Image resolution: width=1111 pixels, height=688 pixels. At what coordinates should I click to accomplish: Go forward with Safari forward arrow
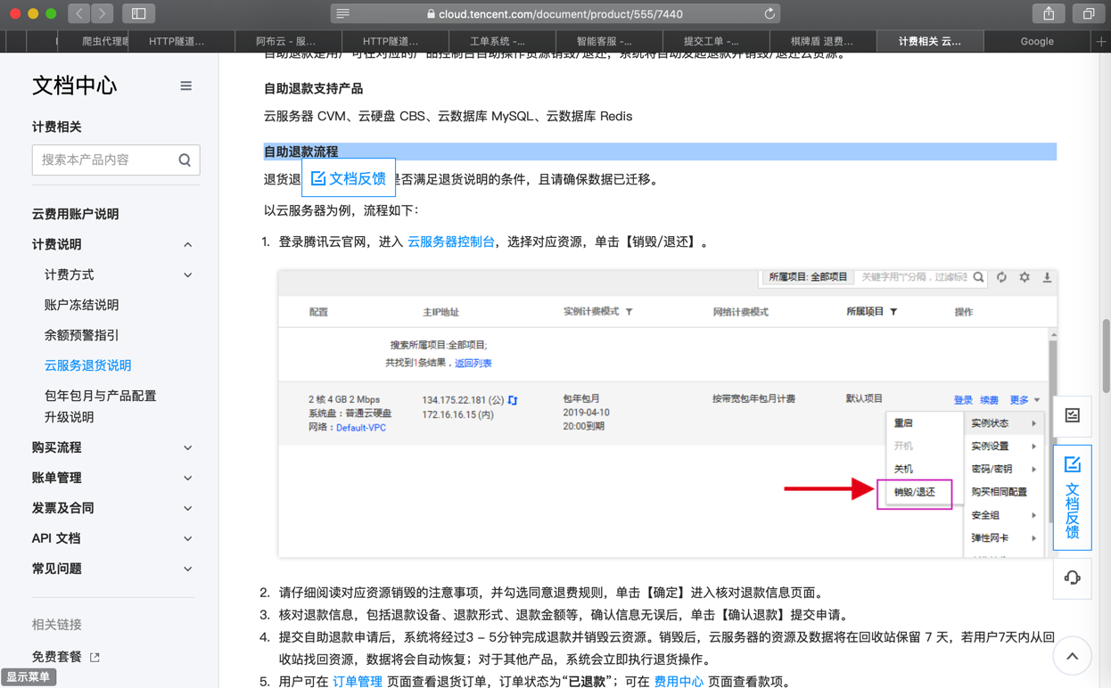pos(103,13)
